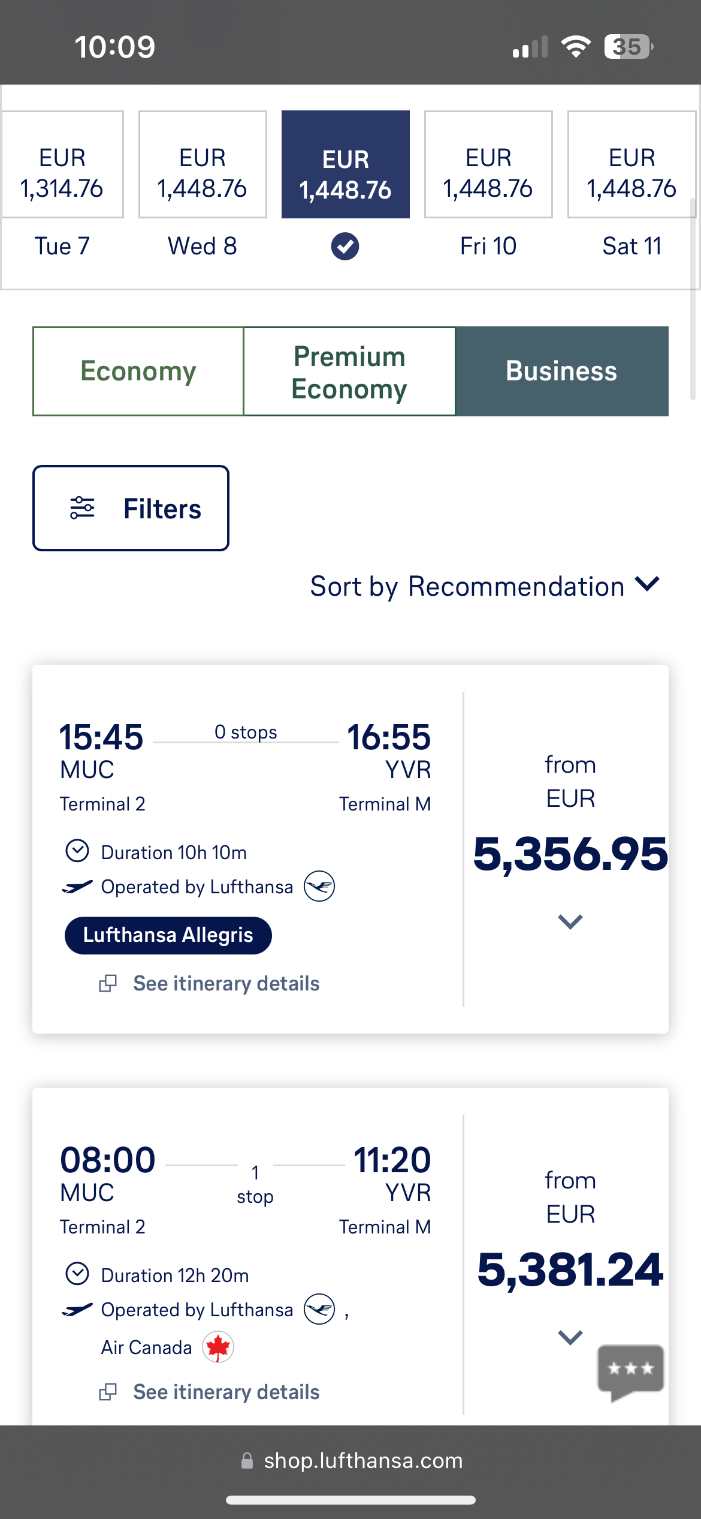Tap the selected date checkmark circle
Viewport: 701px width, 1519px height.
[345, 246]
